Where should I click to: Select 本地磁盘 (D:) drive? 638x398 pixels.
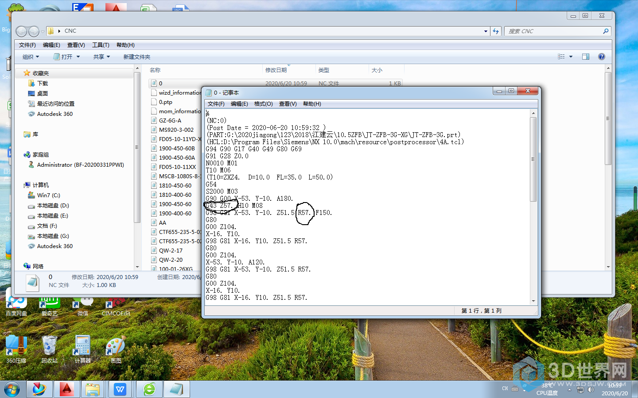click(x=53, y=205)
